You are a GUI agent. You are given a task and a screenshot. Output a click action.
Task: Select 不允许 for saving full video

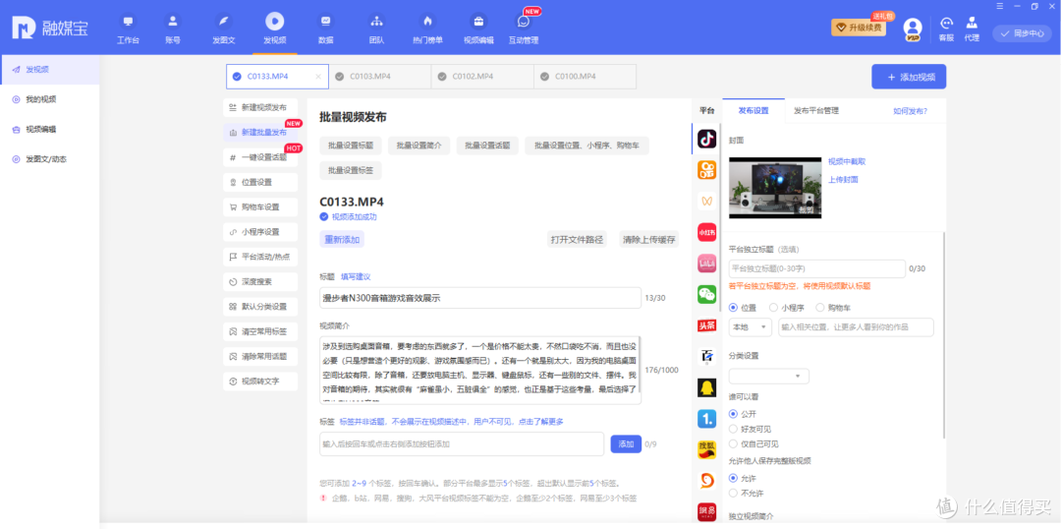coord(733,493)
